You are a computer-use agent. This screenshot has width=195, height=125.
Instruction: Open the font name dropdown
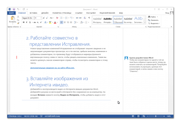(x=33, y=18)
